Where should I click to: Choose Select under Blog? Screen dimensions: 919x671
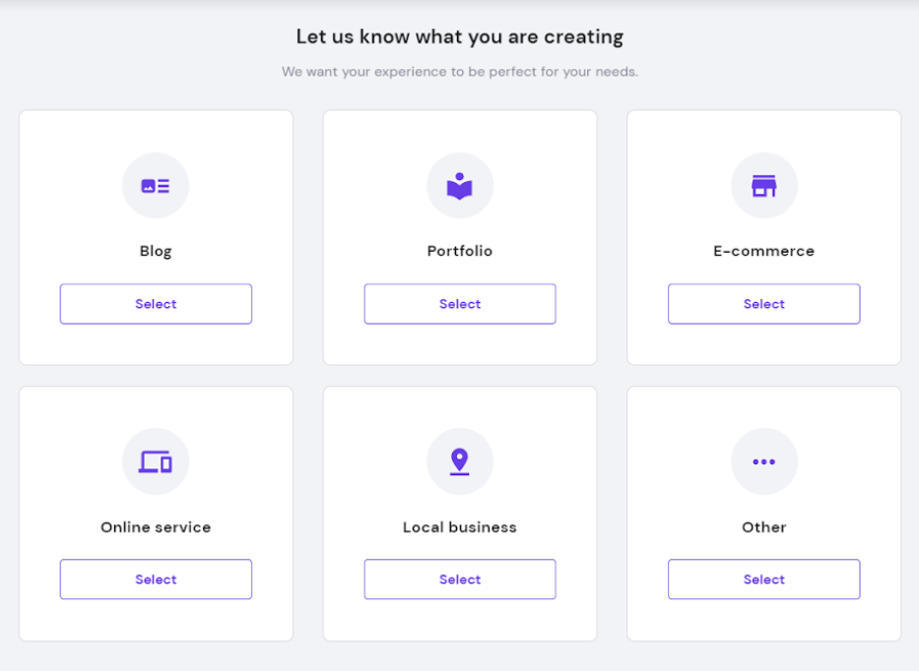pos(156,304)
